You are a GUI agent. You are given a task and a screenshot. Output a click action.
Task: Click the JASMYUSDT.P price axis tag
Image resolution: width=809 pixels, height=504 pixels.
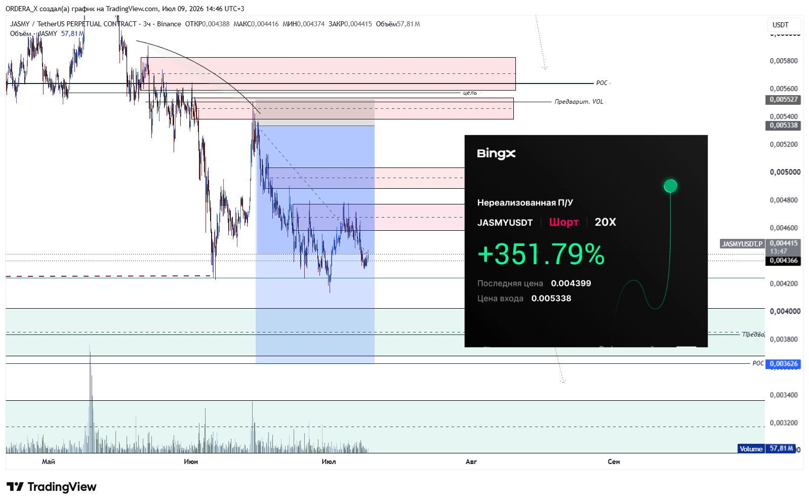coord(742,244)
